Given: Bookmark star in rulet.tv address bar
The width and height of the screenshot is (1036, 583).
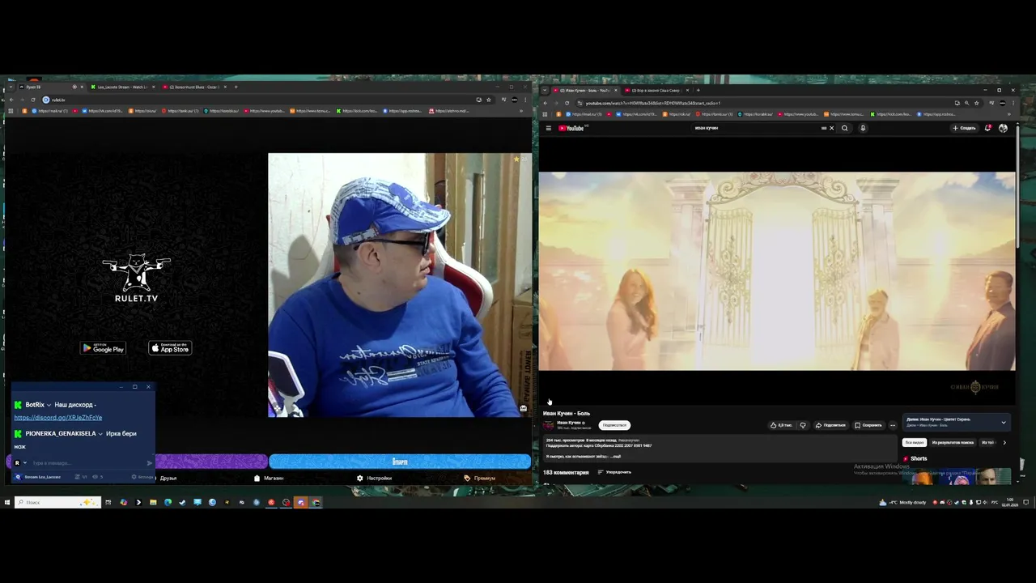Looking at the screenshot, I should point(488,100).
